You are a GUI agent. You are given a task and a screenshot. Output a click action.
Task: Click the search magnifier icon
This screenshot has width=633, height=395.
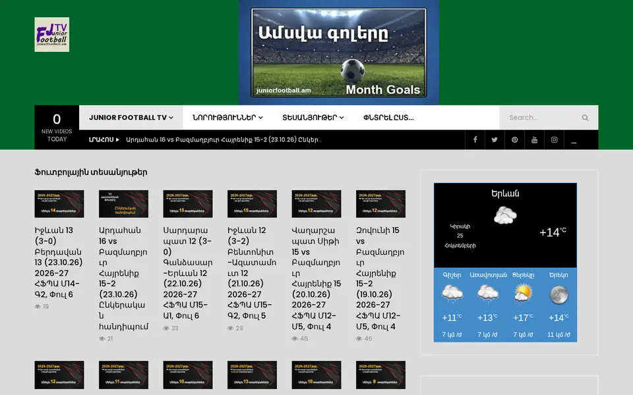click(x=585, y=118)
